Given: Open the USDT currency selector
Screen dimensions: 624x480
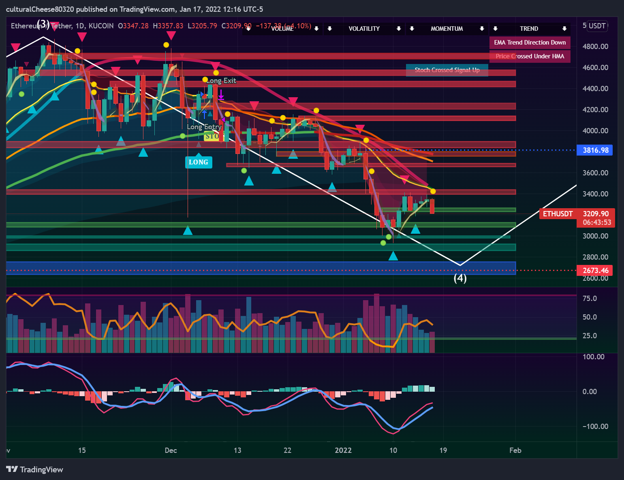Looking at the screenshot, I should pos(597,26).
